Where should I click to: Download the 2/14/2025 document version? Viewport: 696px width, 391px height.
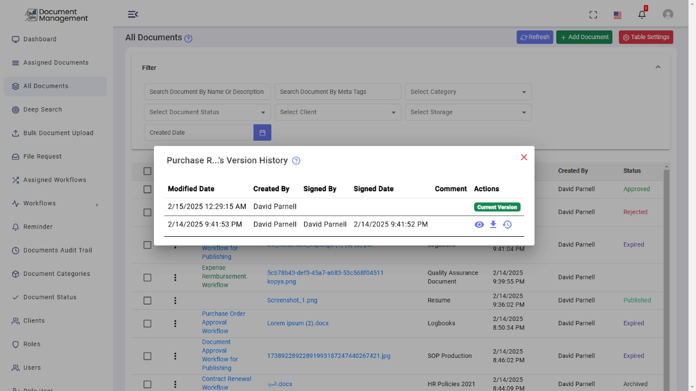coord(493,224)
